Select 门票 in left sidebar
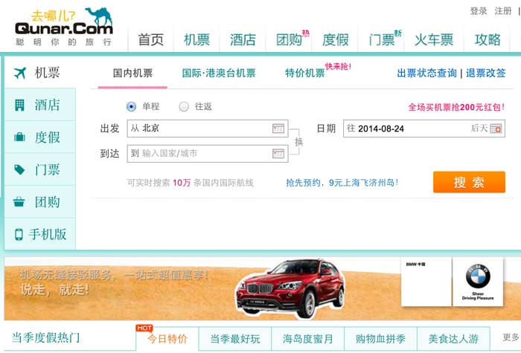The image size is (521, 353). coord(40,169)
